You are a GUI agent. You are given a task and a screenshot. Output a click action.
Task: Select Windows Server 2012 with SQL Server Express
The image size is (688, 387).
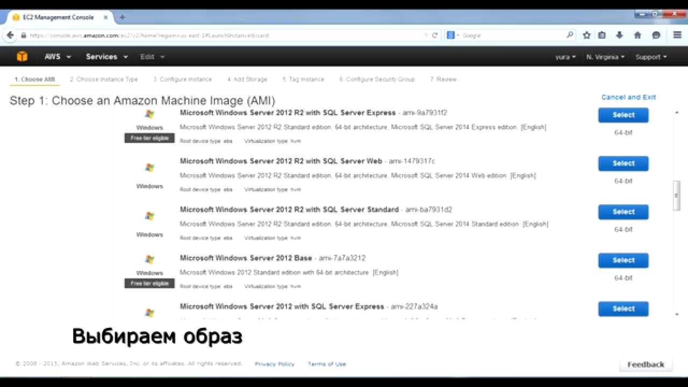pos(623,309)
